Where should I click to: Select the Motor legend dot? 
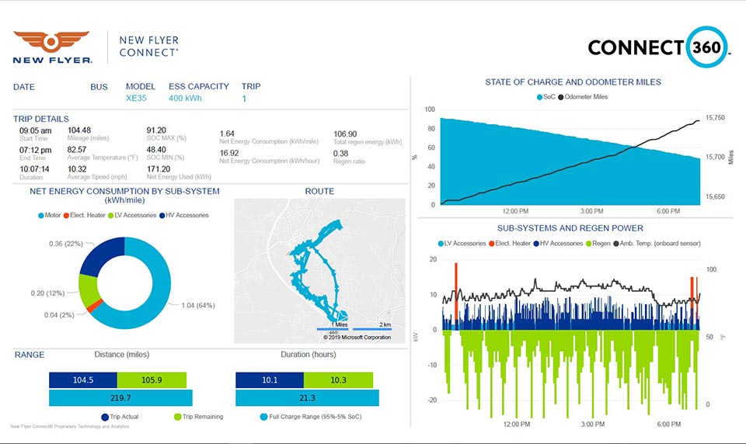pyautogui.click(x=41, y=215)
